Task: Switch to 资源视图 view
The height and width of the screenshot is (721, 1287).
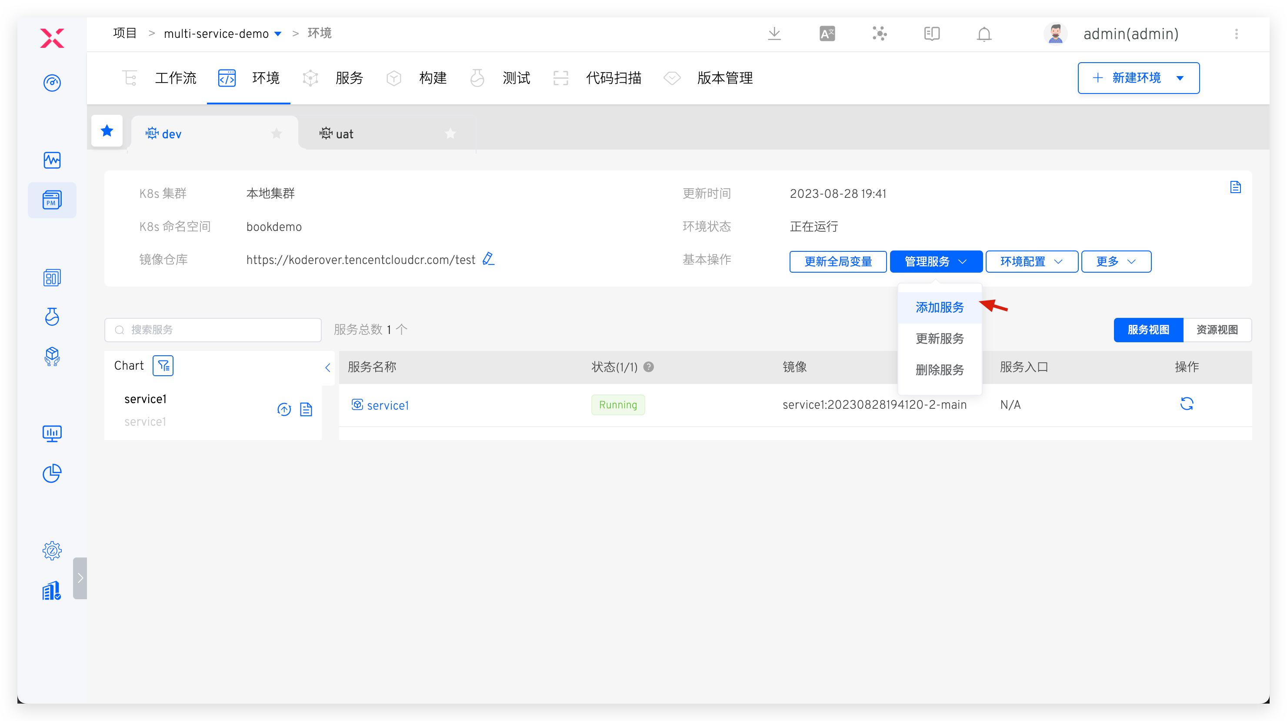Action: [x=1217, y=330]
